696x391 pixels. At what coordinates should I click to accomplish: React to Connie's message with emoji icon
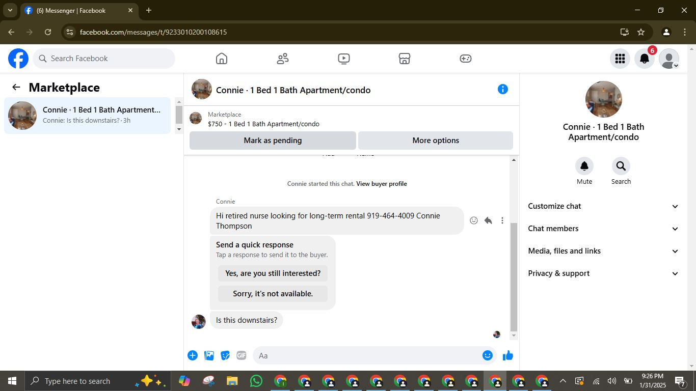[474, 220]
